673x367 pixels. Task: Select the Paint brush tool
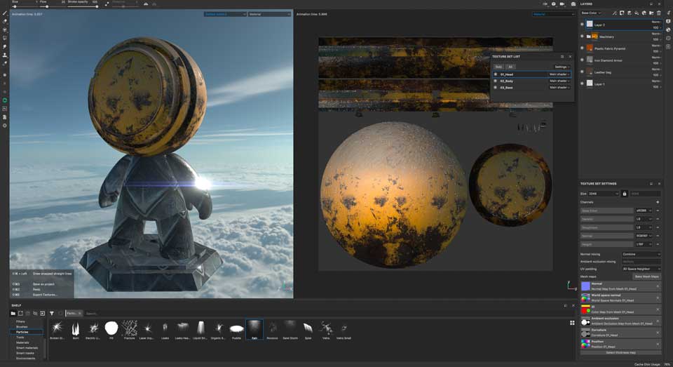[5, 13]
